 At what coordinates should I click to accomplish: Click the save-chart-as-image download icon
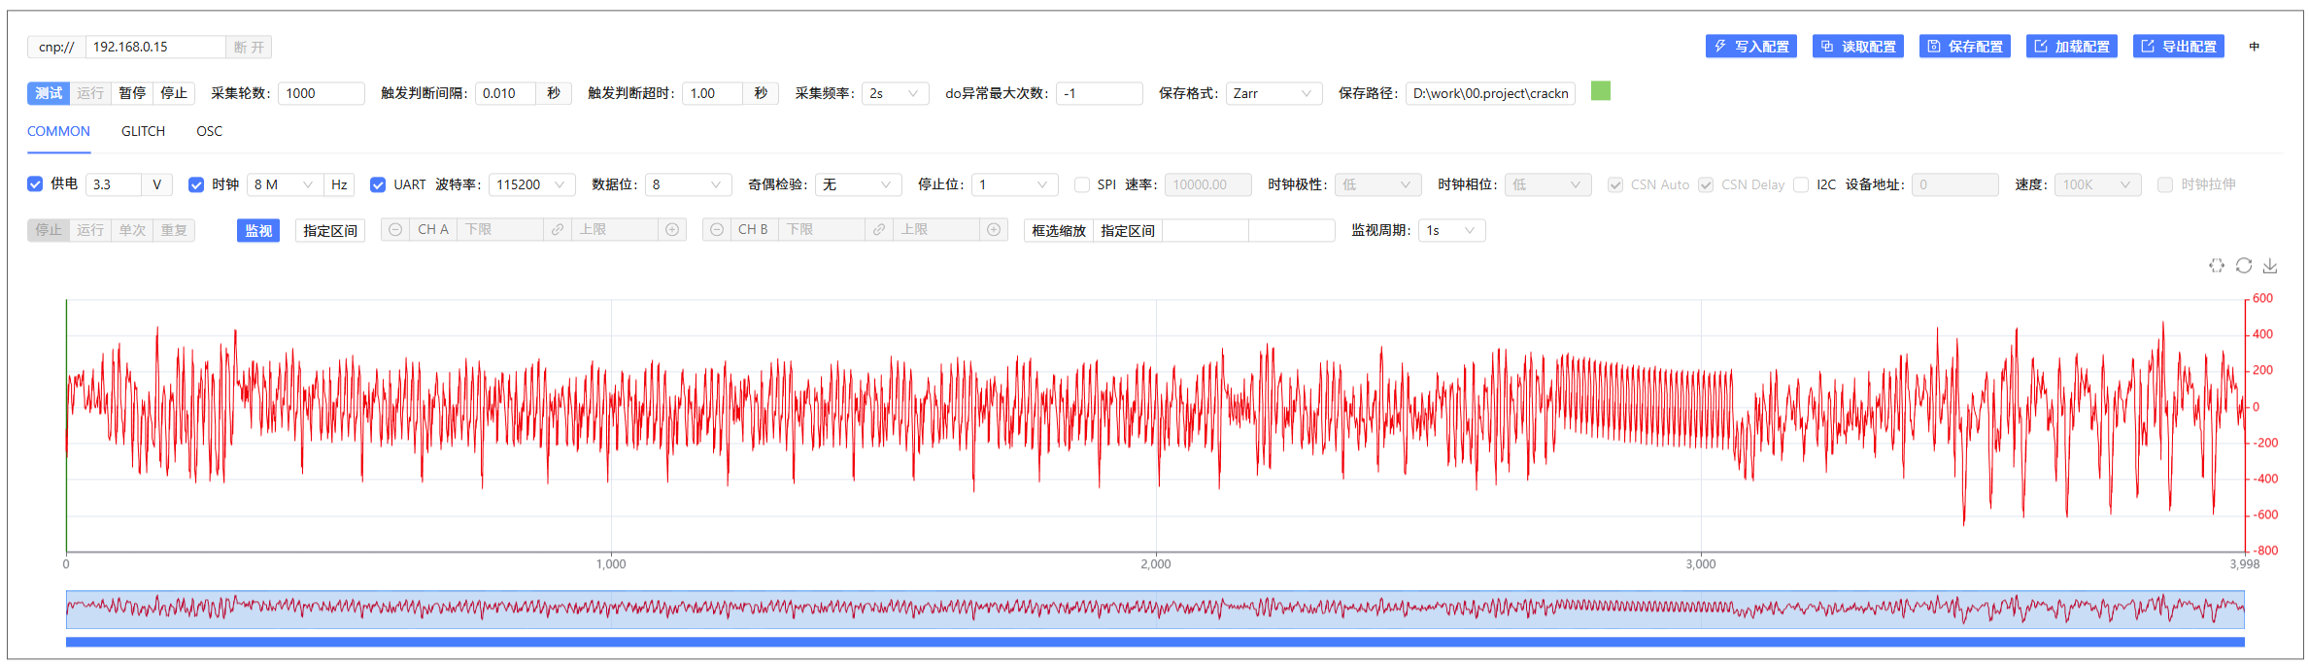2270,265
